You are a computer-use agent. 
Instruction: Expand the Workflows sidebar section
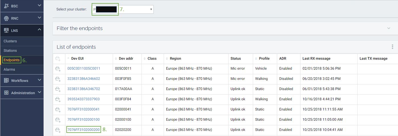pos(39,80)
